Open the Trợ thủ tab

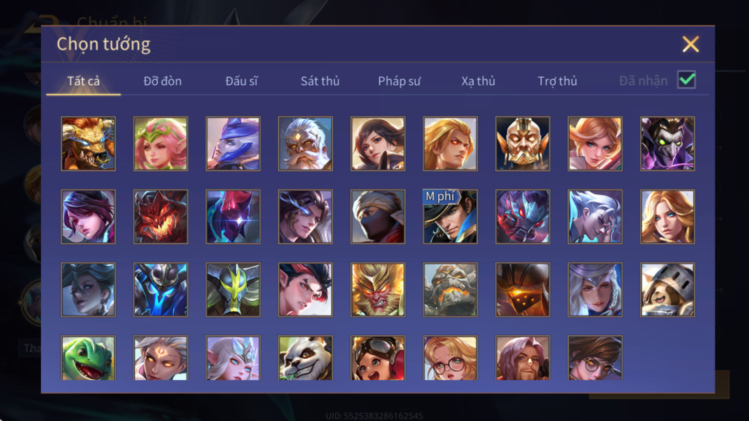coord(557,81)
